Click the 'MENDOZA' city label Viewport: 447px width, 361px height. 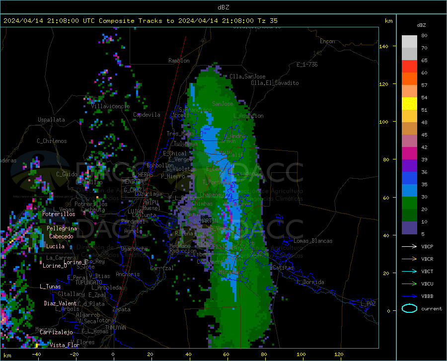133,182
